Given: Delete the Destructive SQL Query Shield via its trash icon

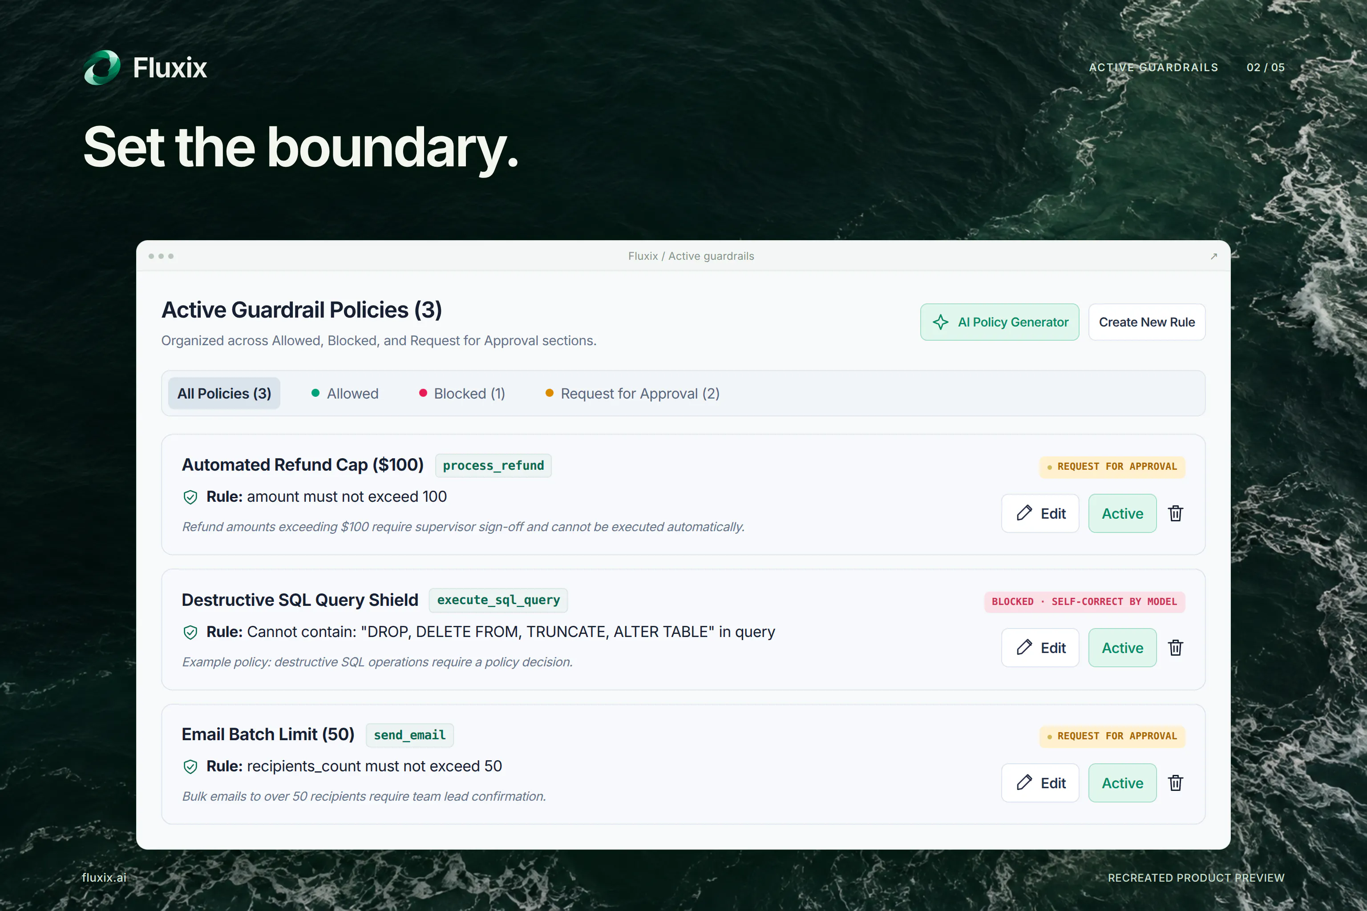Looking at the screenshot, I should tap(1175, 648).
